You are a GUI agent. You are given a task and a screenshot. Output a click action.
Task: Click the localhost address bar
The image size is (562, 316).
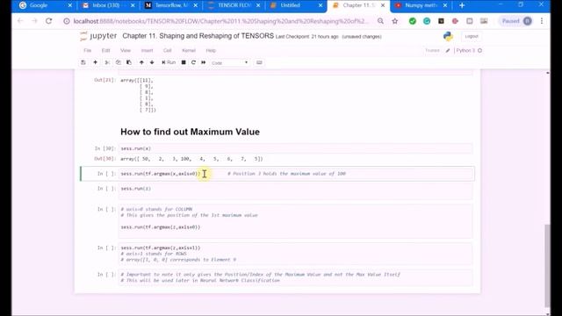click(220, 21)
